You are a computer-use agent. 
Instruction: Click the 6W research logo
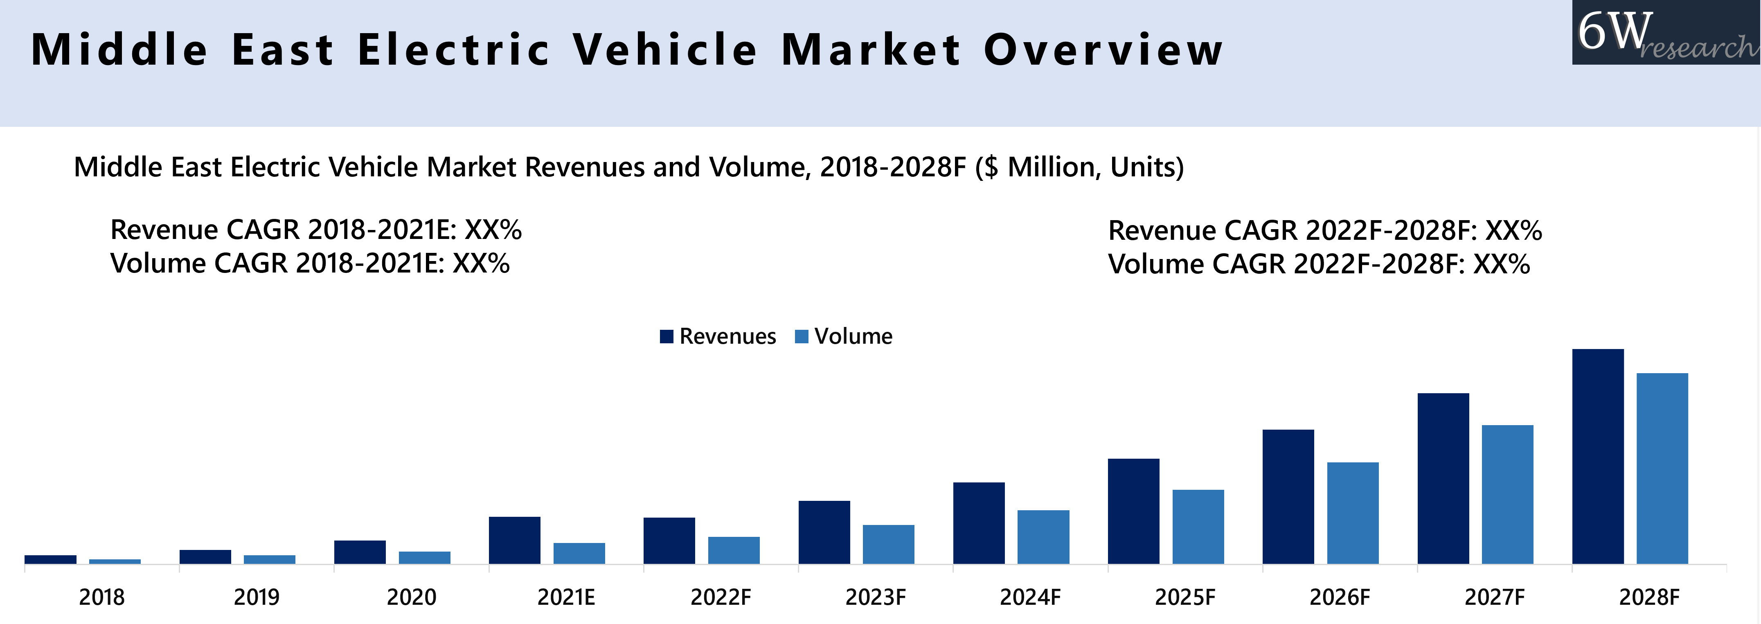1666,33
